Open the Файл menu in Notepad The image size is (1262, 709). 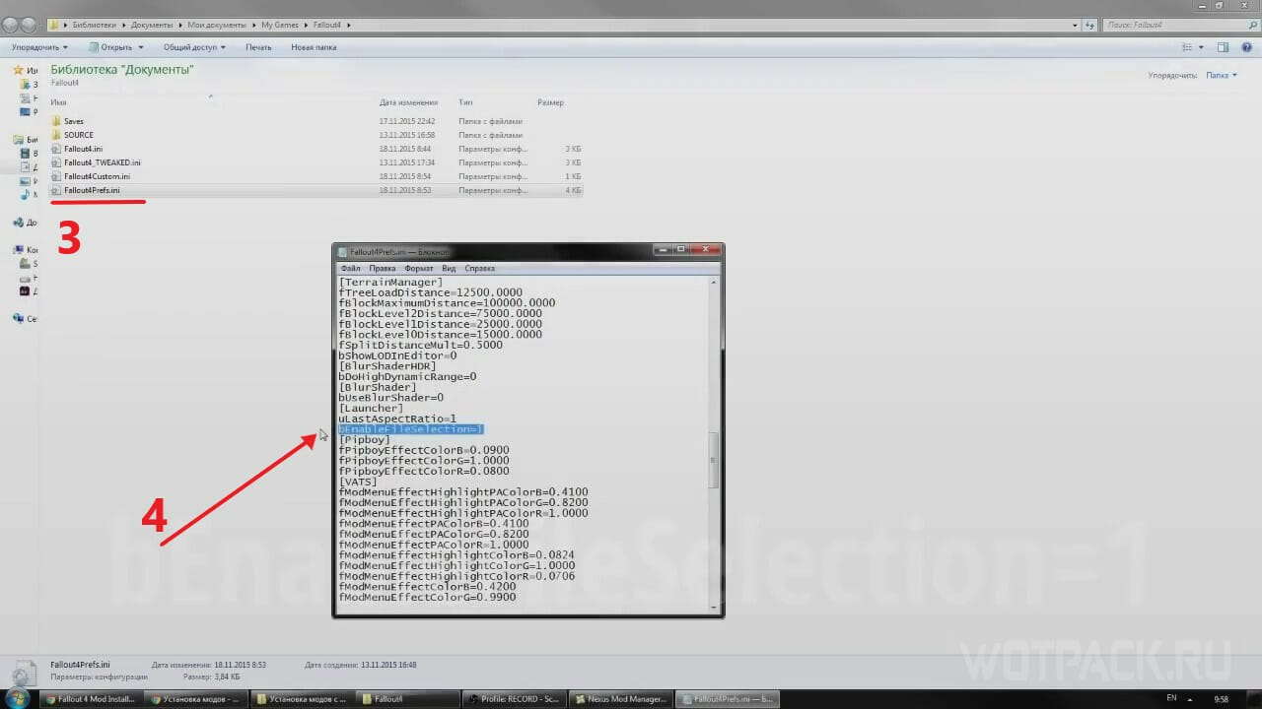point(350,268)
